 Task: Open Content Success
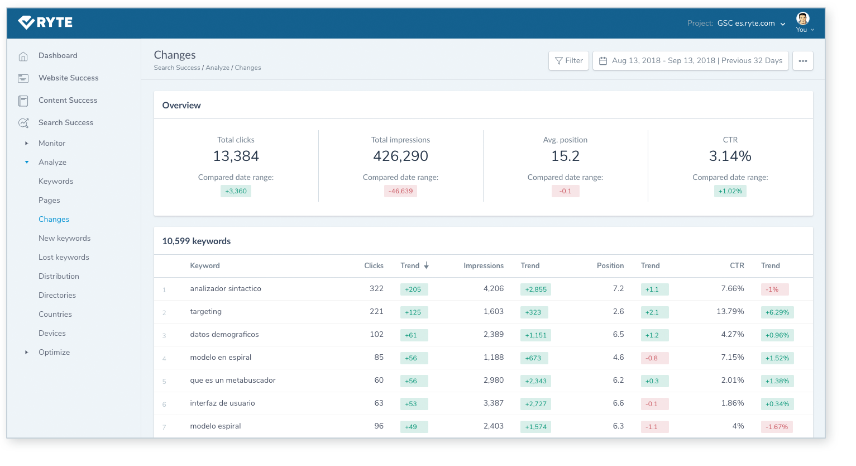coord(68,101)
